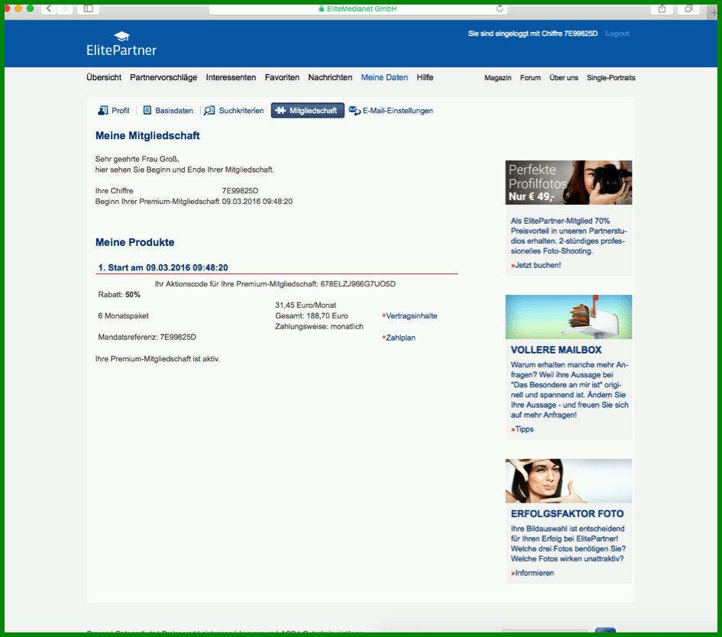Click the 'Sehr geehrte Frau Groß' greeting

point(138,159)
